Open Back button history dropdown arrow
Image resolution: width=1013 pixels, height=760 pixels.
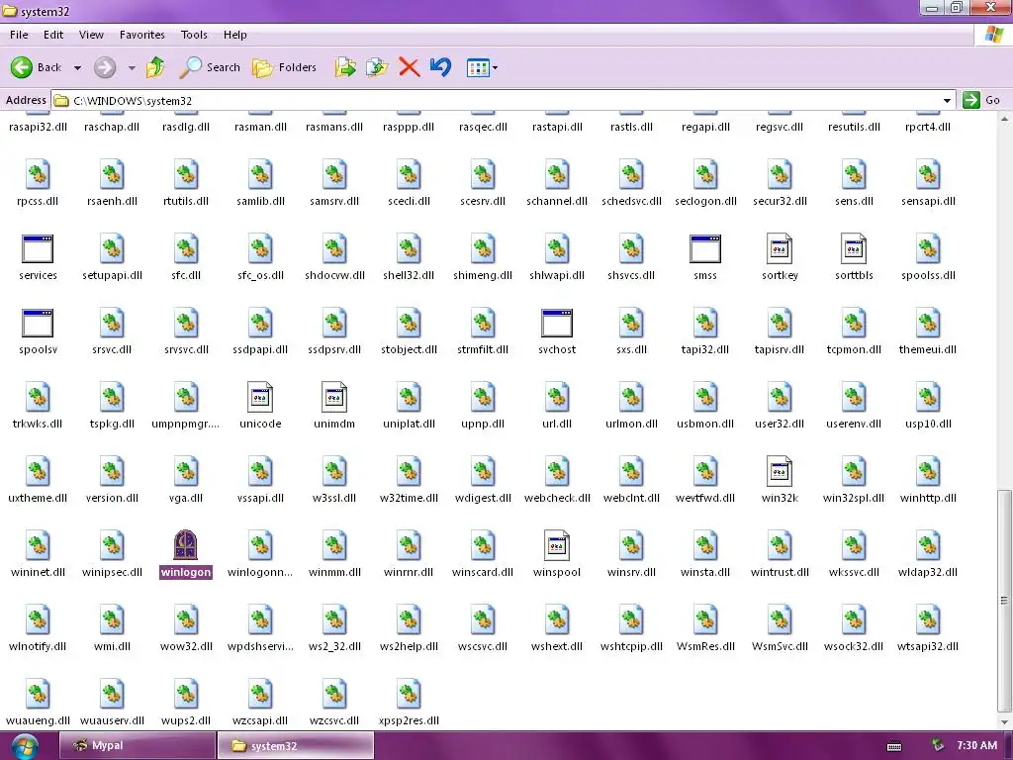(77, 67)
